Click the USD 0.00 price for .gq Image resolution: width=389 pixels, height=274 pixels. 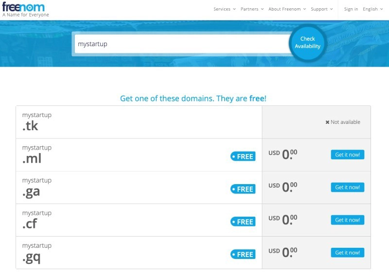tap(283, 253)
